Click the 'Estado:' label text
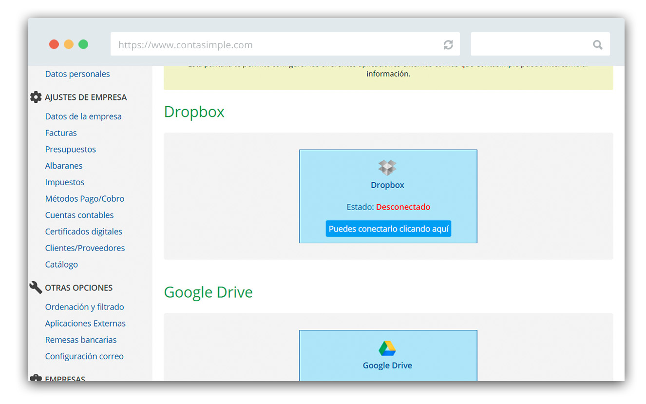The width and height of the screenshot is (646, 404). 361,207
